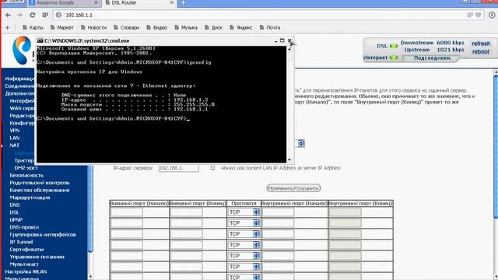The image size is (498, 280).
Task: Click the heart bookmark icon in address bar
Action: tap(478, 15)
